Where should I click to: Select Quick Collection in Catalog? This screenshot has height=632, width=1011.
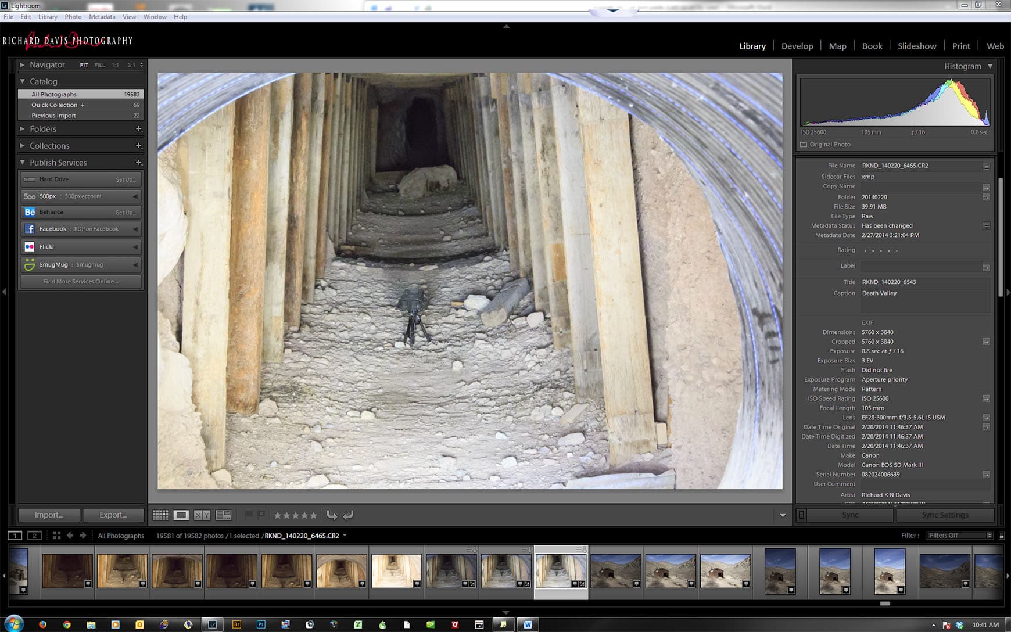coord(81,105)
